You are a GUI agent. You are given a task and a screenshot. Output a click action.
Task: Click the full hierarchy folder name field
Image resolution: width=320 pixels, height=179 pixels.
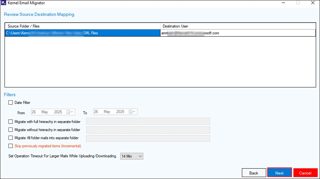coord(148,121)
